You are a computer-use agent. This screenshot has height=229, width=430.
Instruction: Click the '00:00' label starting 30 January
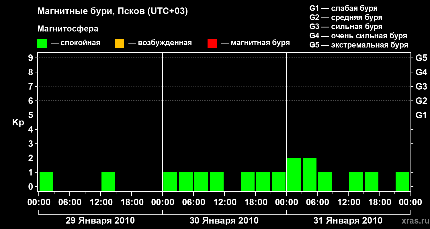point(163,202)
